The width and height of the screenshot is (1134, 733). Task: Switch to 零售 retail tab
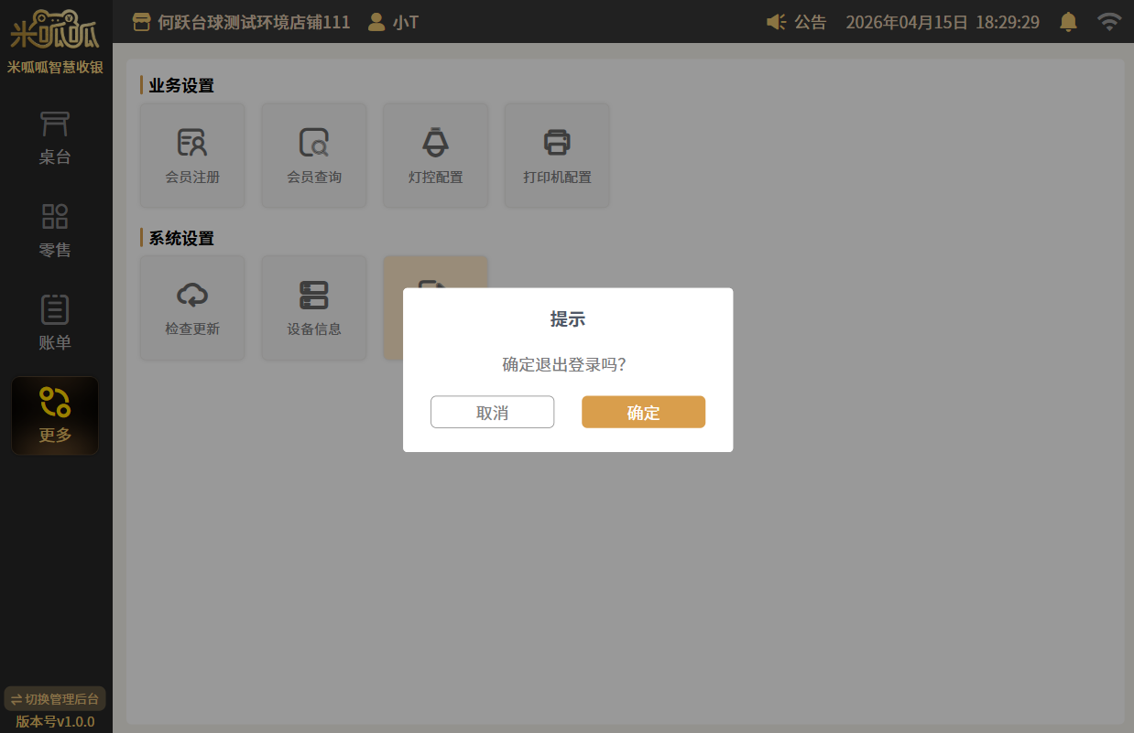tap(55, 231)
